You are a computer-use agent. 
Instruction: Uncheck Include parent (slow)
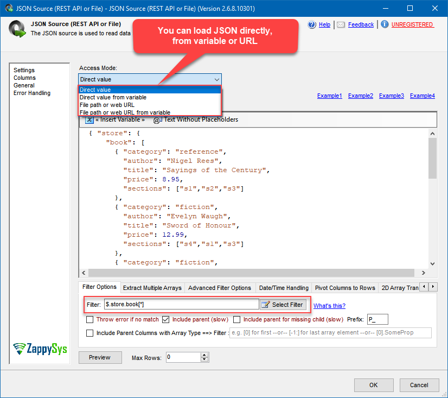[x=165, y=319]
